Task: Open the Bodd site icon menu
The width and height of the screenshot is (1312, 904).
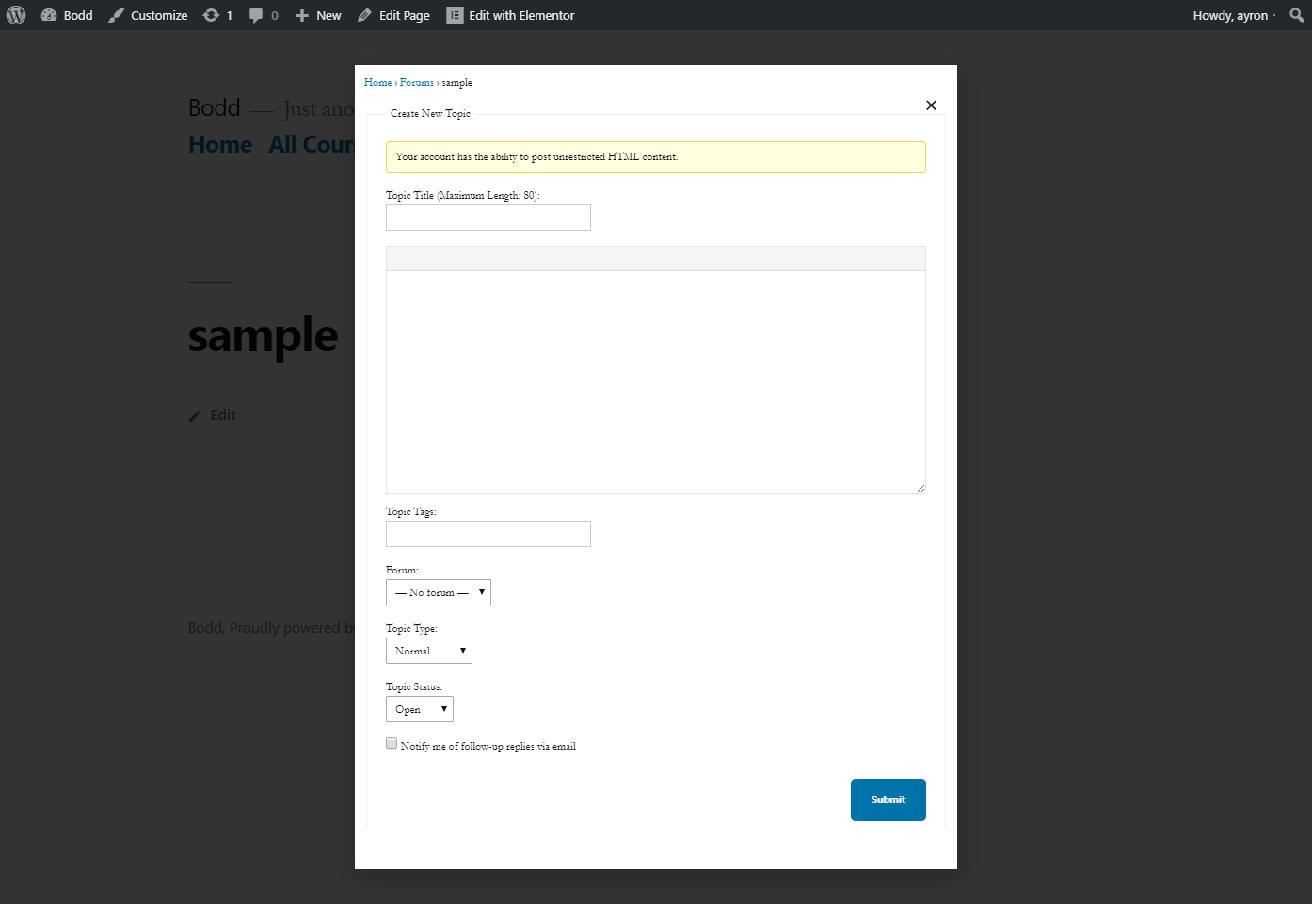Action: click(49, 14)
